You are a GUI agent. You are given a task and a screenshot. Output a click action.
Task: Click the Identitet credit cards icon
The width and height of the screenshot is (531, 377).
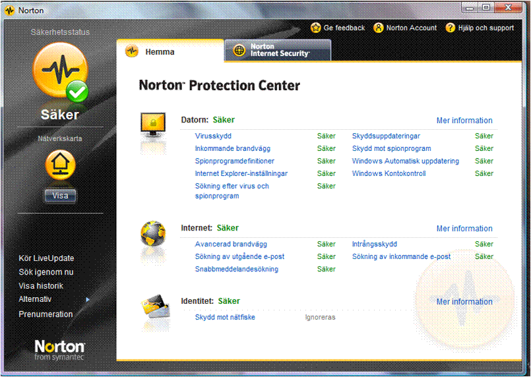tap(155, 306)
